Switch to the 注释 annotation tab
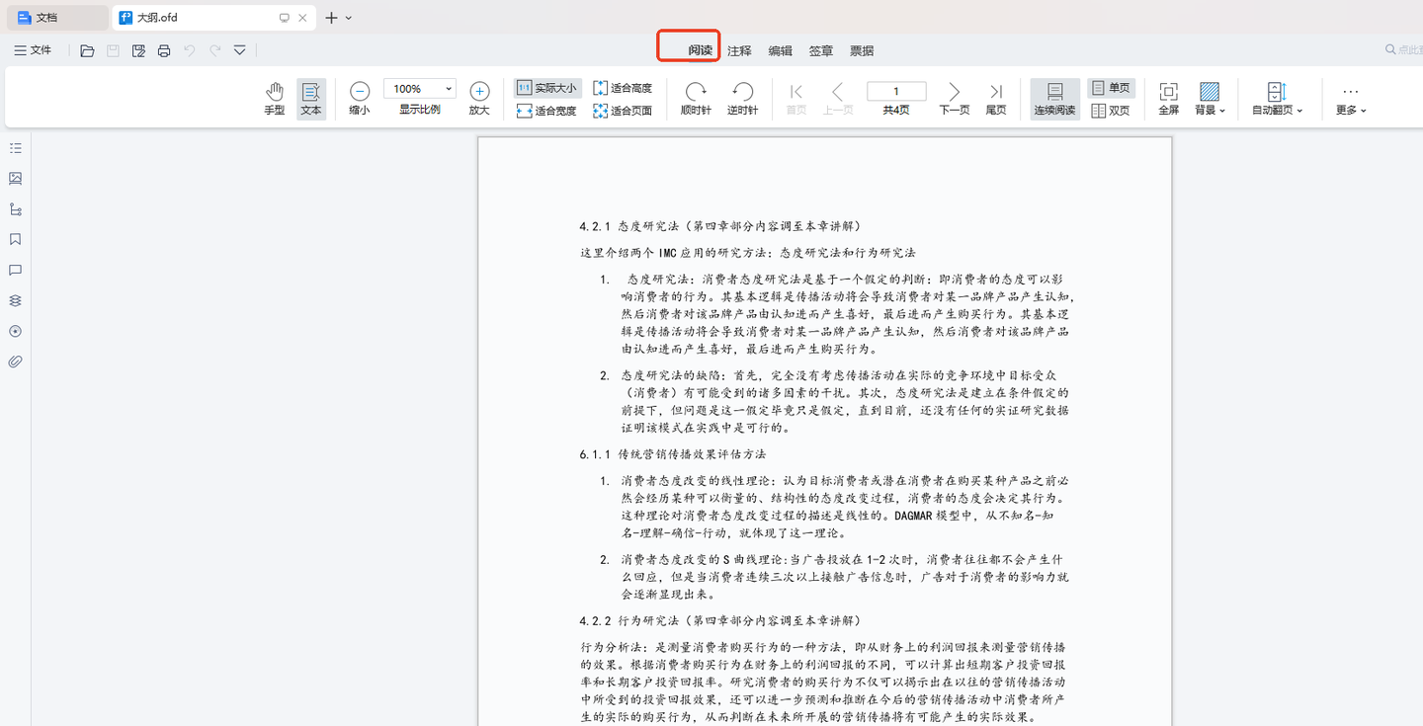This screenshot has height=726, width=1423. [739, 49]
